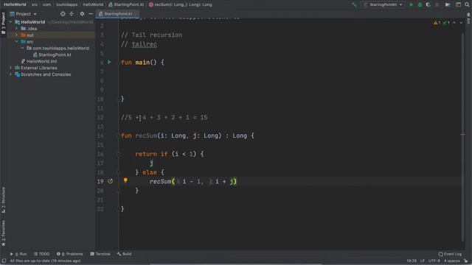The image size is (472, 265).
Task: Click the warning count indicator in editor
Action: [437, 23]
